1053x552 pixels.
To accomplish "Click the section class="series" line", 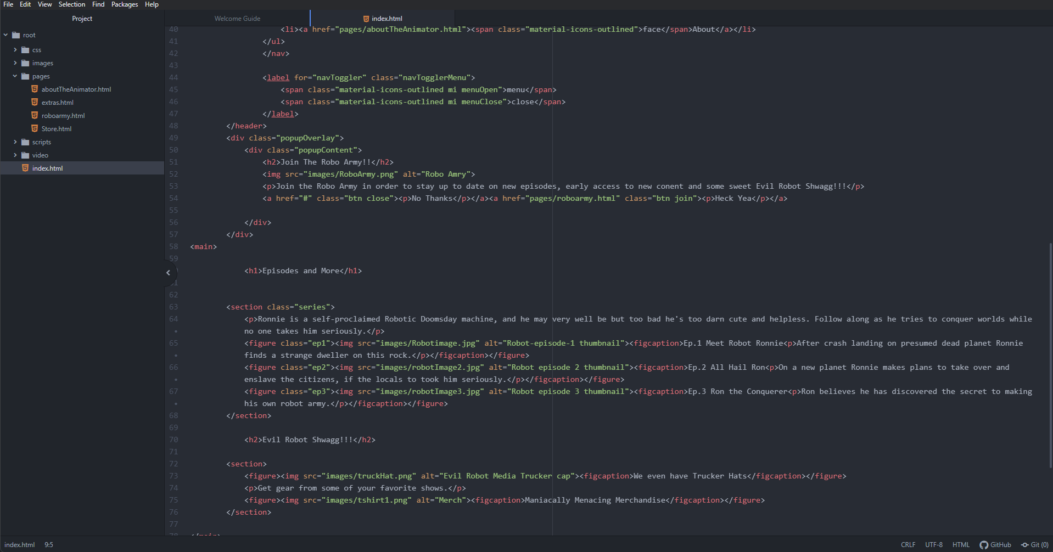I will (280, 307).
